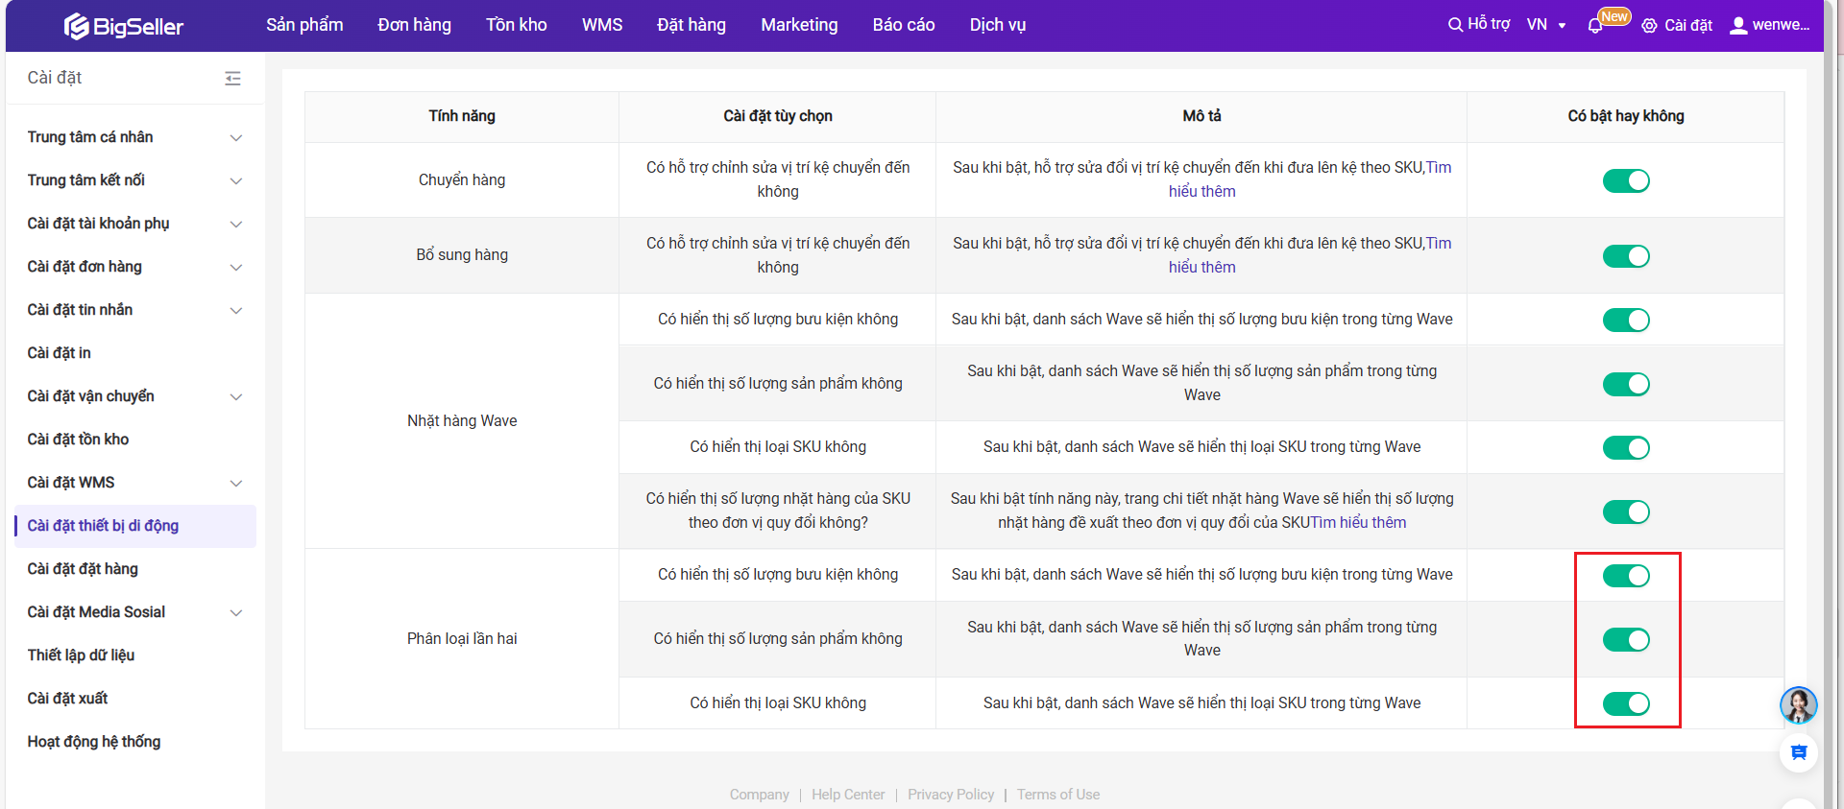Open the Cài đặt gear icon

1649,26
